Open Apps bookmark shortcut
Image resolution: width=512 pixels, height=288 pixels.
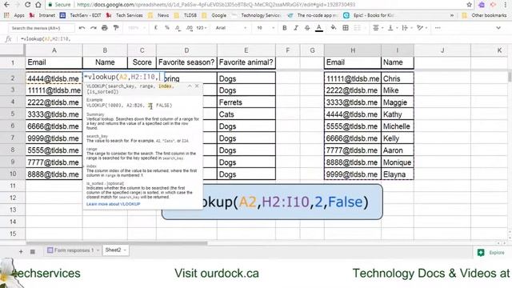click(14, 15)
